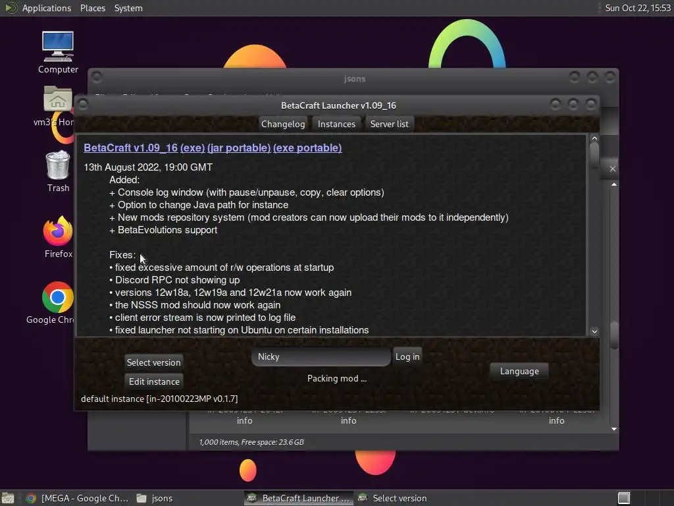Screen dimensions: 674x506
Task: Open the Applications menu
Action: coord(47,8)
